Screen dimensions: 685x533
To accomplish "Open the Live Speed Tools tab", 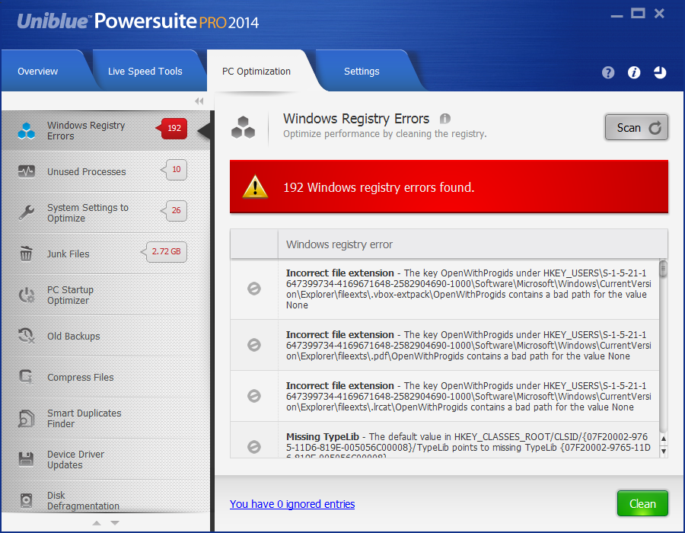I will [x=145, y=72].
